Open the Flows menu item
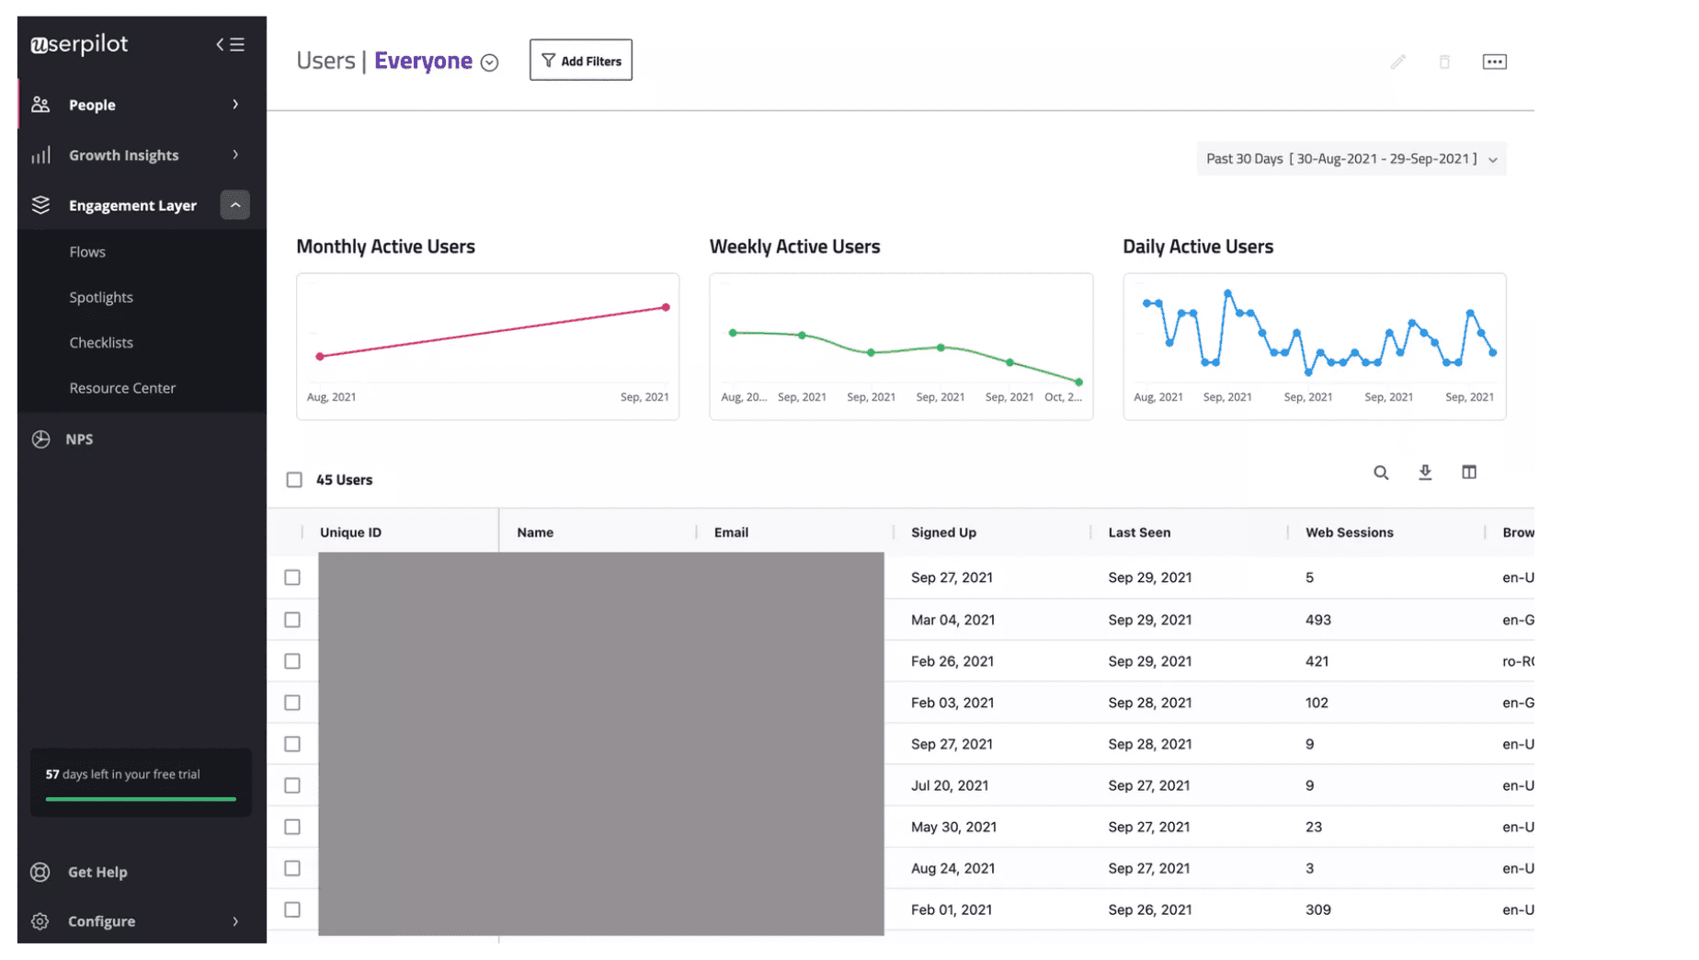 click(x=87, y=252)
